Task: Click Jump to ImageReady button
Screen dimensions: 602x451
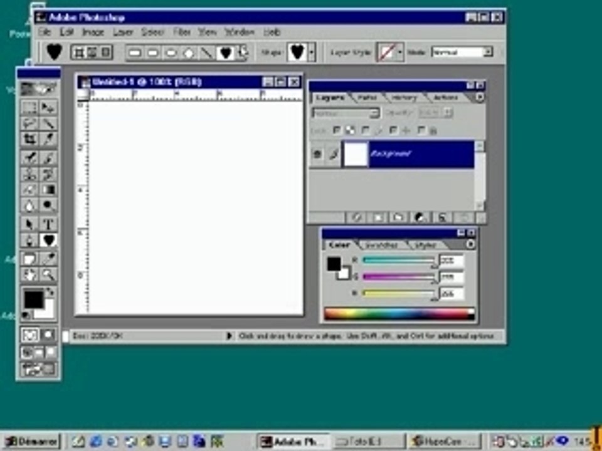Action: 38,370
